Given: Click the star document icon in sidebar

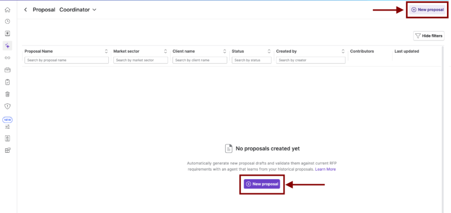Looking at the screenshot, I should [x=8, y=33].
